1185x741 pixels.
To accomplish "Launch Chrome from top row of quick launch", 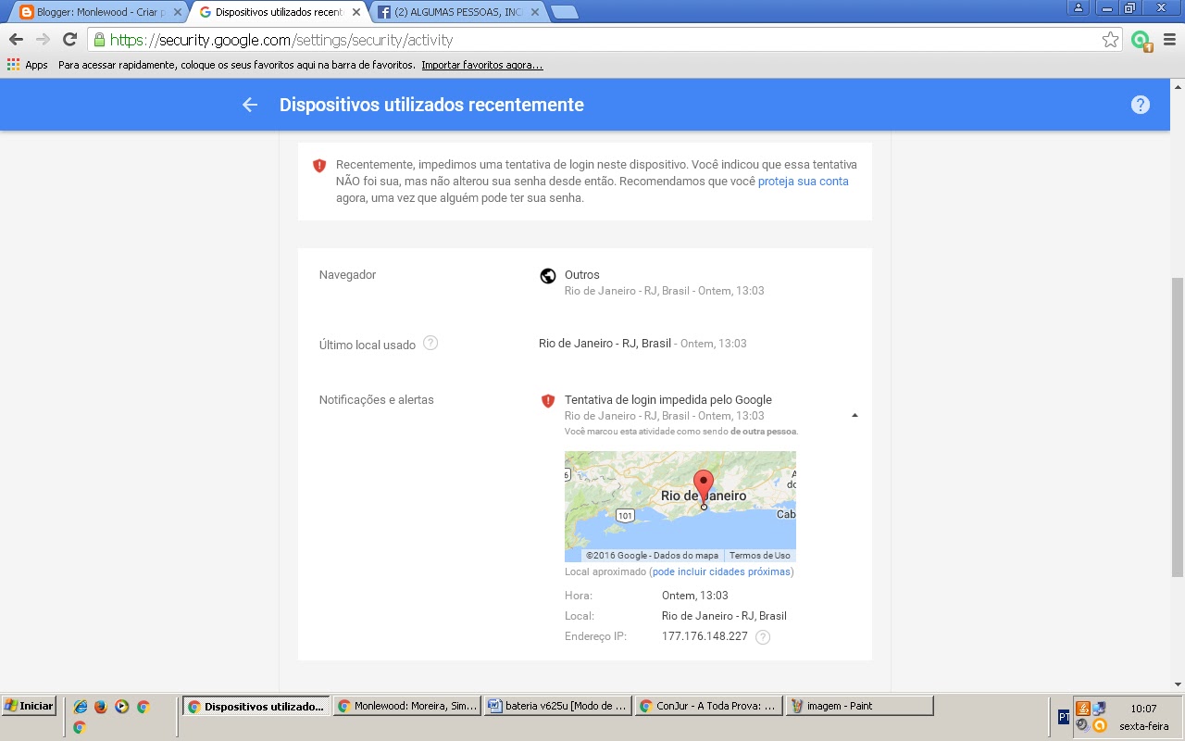I will point(143,707).
